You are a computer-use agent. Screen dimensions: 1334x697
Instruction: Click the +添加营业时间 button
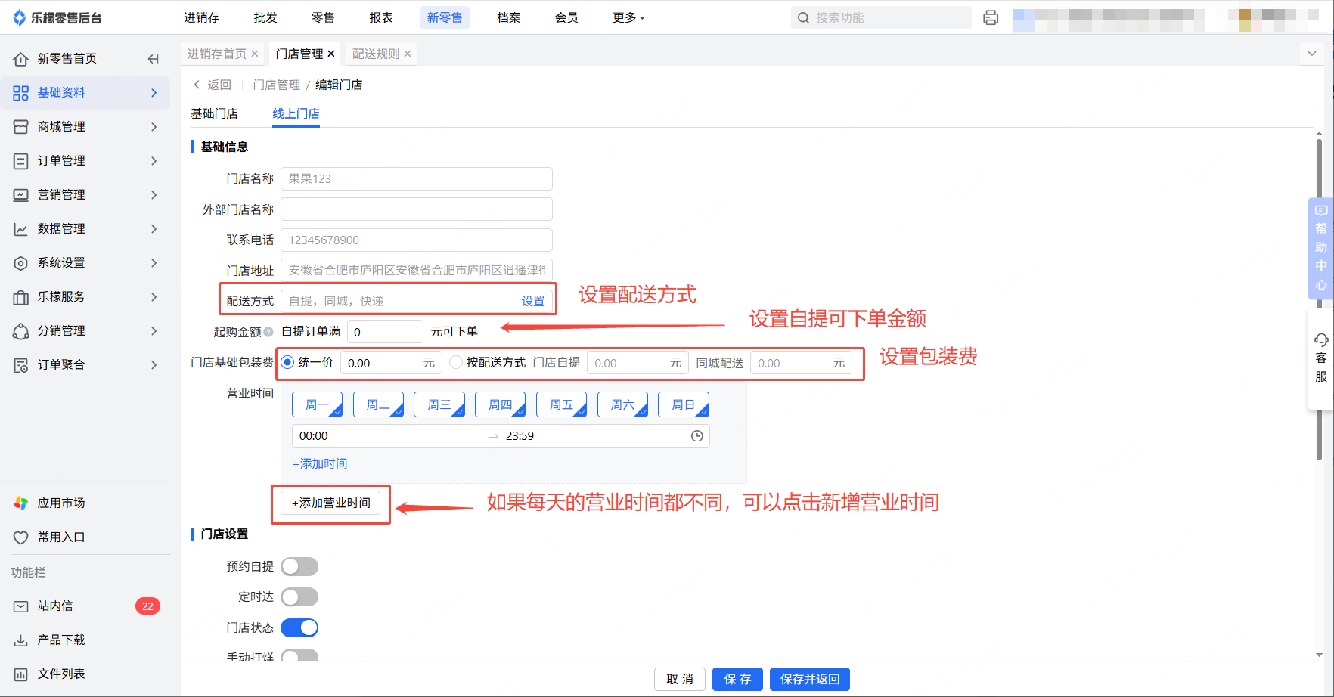331,503
